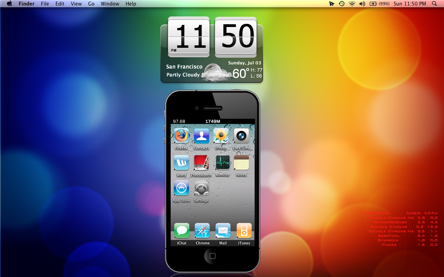Click the L: 56 low temperature

tap(257, 76)
